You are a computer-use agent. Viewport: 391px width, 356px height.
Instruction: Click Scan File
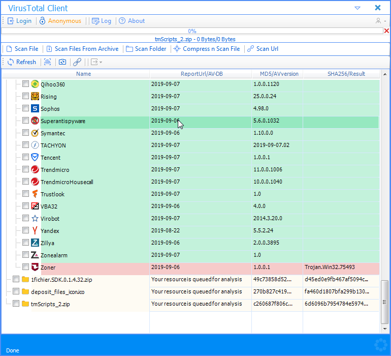[x=22, y=49]
